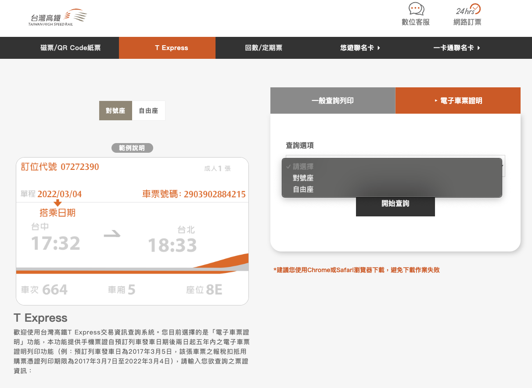Click the orange 搭乘日期 arrow marker
532x388 pixels.
[x=58, y=203]
